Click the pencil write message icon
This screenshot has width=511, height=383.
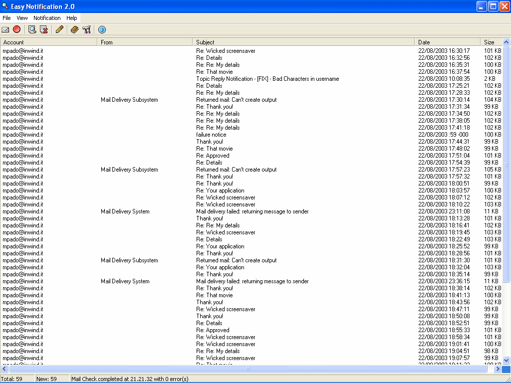[x=59, y=29]
